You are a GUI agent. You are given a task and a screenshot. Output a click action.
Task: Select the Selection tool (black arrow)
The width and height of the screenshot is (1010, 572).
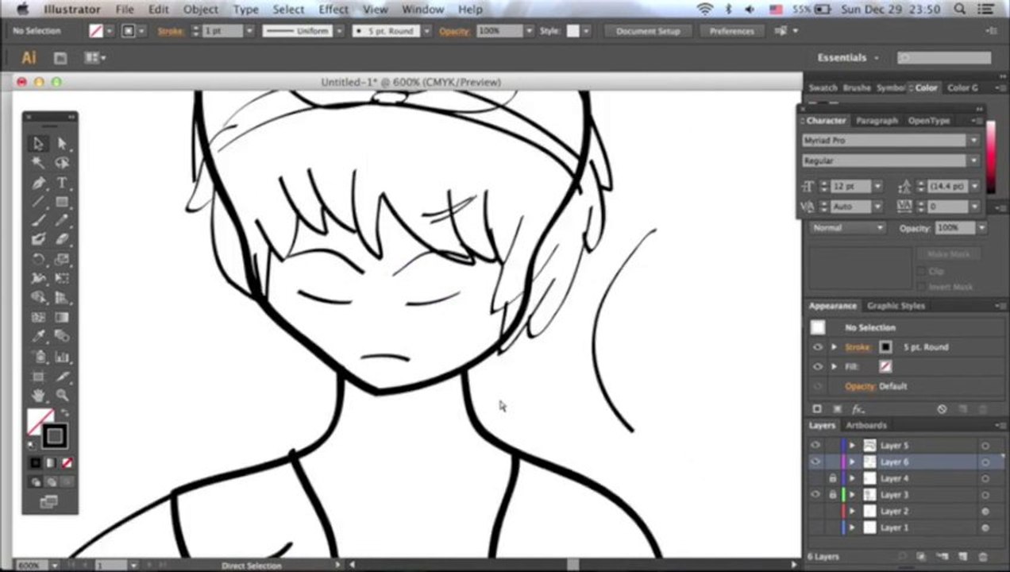[37, 144]
